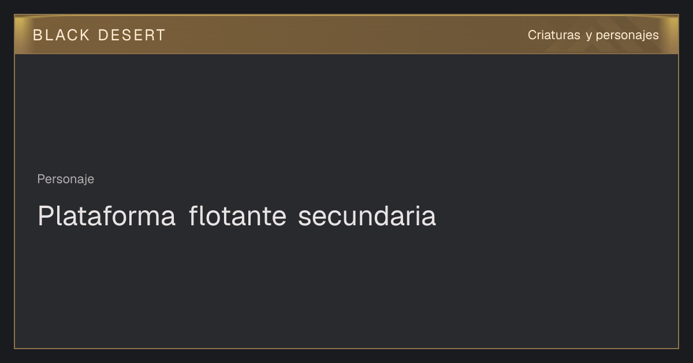Click the word flotante in the heading

[x=237, y=217]
